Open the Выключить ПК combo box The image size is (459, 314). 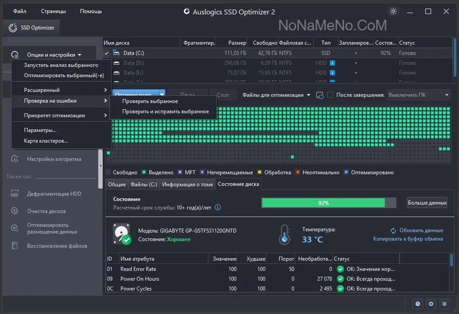pyautogui.click(x=419, y=95)
